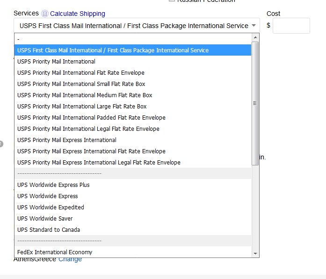Choose USPS Priority Mail International

pyautogui.click(x=133, y=61)
